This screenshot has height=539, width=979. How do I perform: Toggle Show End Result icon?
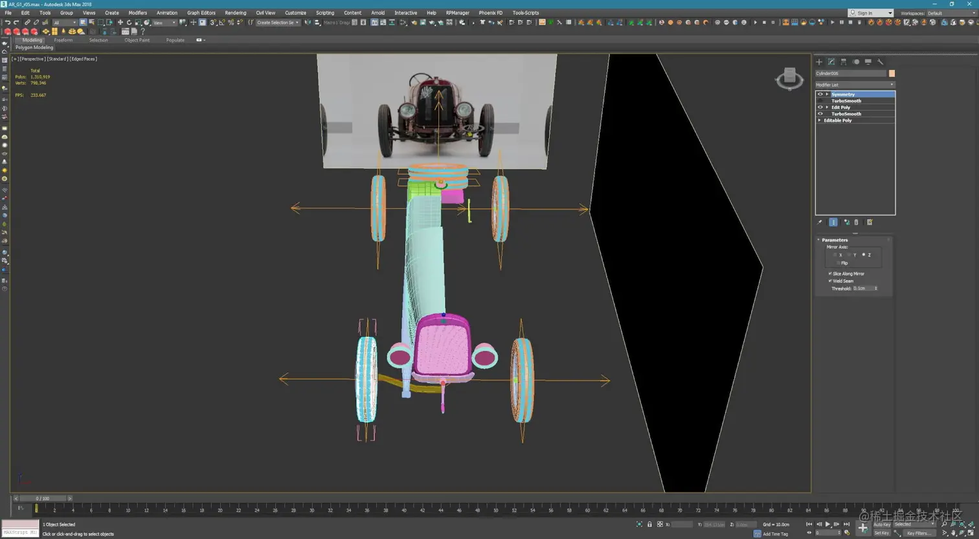point(833,223)
